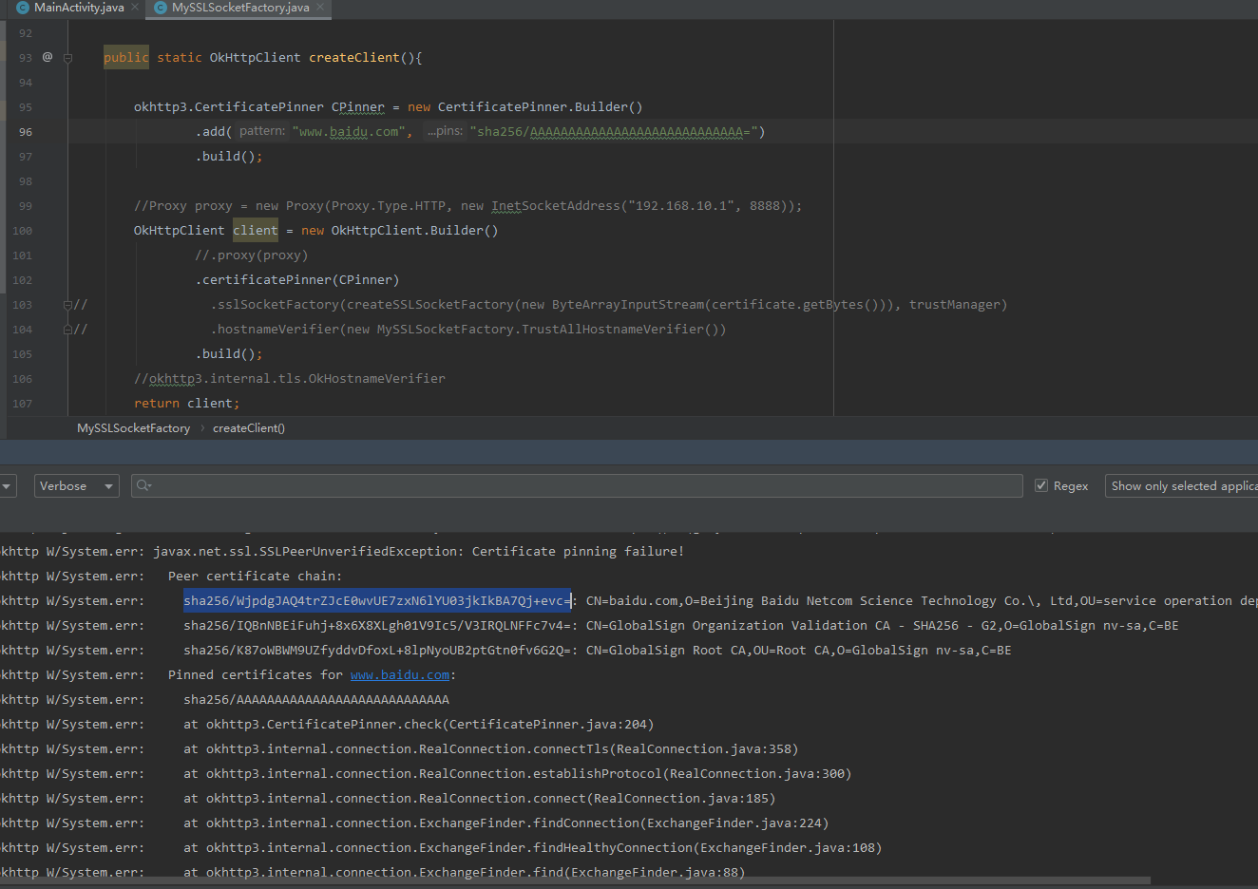Select createClient() in the breadcrumb bar

pyautogui.click(x=249, y=428)
